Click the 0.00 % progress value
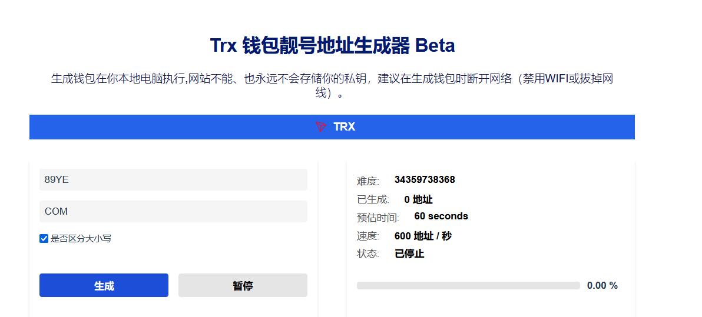 [x=602, y=286]
